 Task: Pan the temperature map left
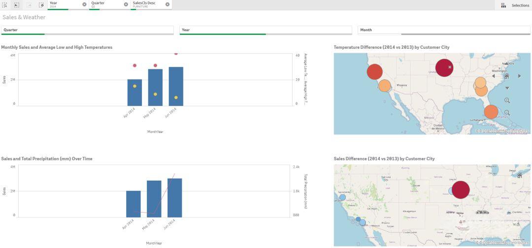[x=494, y=76]
